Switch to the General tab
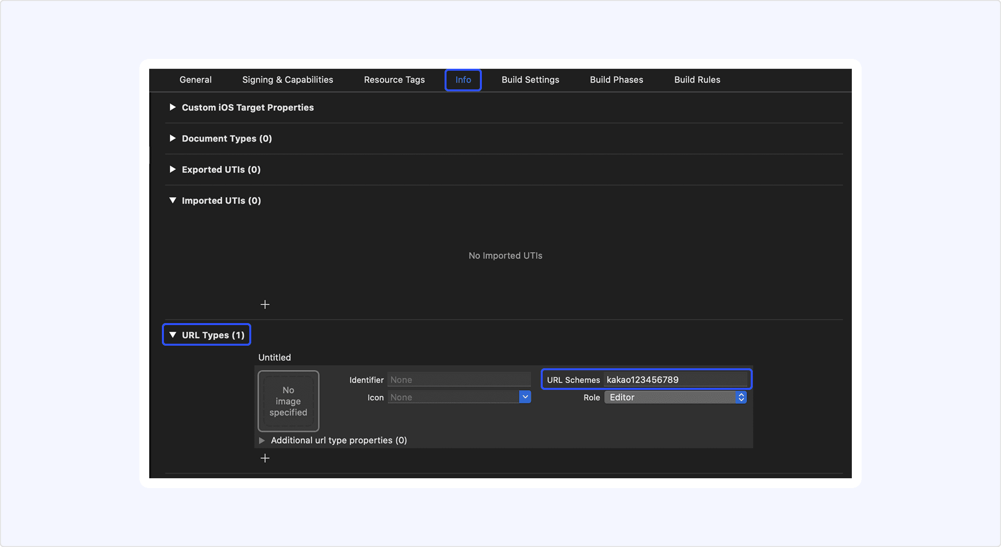 click(x=195, y=80)
